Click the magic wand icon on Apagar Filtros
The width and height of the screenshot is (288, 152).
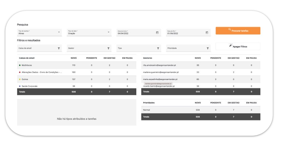[231, 45]
